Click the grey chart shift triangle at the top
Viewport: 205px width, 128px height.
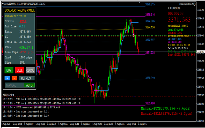click(x=140, y=2)
